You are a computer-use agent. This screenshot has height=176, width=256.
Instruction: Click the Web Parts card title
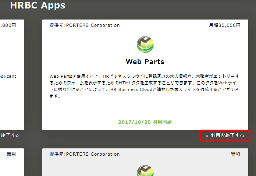coord(145,62)
